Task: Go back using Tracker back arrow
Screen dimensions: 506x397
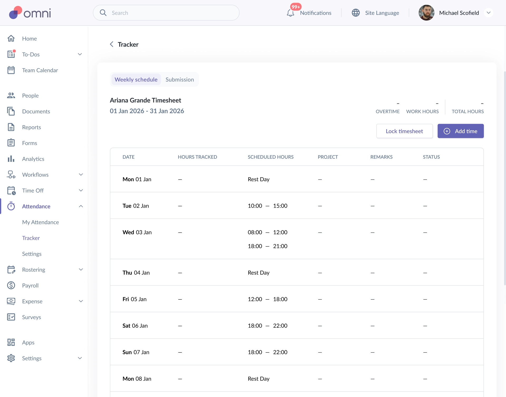Action: click(111, 44)
